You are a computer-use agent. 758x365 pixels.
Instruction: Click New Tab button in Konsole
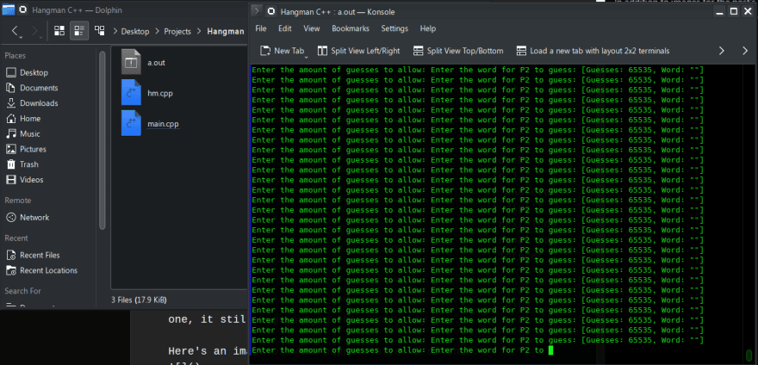pyautogui.click(x=282, y=51)
